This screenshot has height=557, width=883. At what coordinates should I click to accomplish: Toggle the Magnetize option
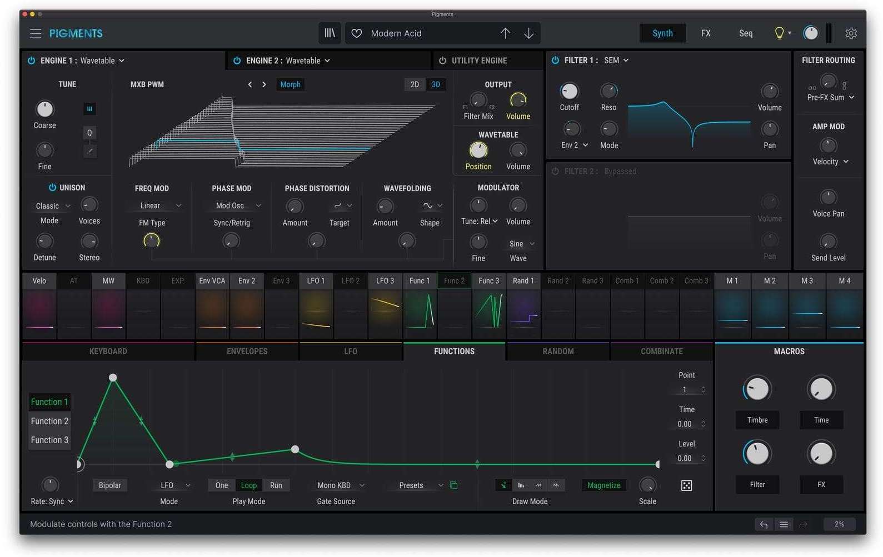603,485
